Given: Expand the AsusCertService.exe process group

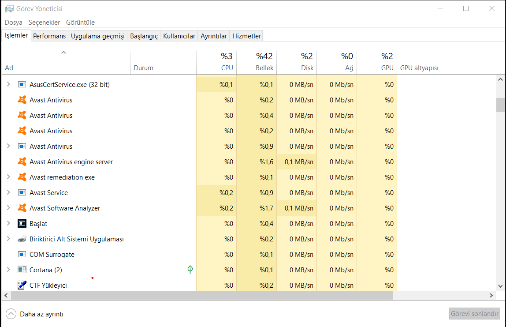Looking at the screenshot, I should pyautogui.click(x=8, y=85).
